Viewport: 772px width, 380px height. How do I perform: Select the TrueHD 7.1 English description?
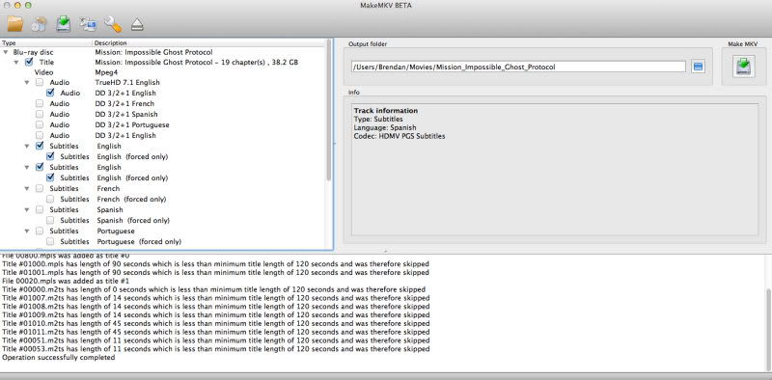pos(127,83)
